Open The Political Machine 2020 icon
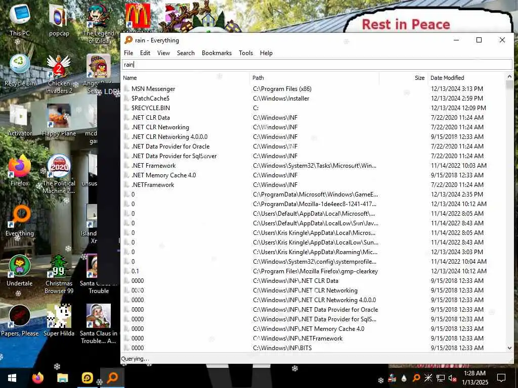 [x=59, y=174]
